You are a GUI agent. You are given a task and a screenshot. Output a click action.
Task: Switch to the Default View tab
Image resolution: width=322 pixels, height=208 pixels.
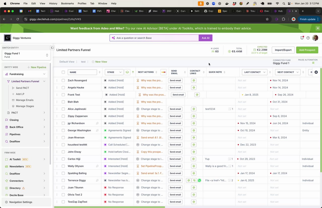coord(67,62)
